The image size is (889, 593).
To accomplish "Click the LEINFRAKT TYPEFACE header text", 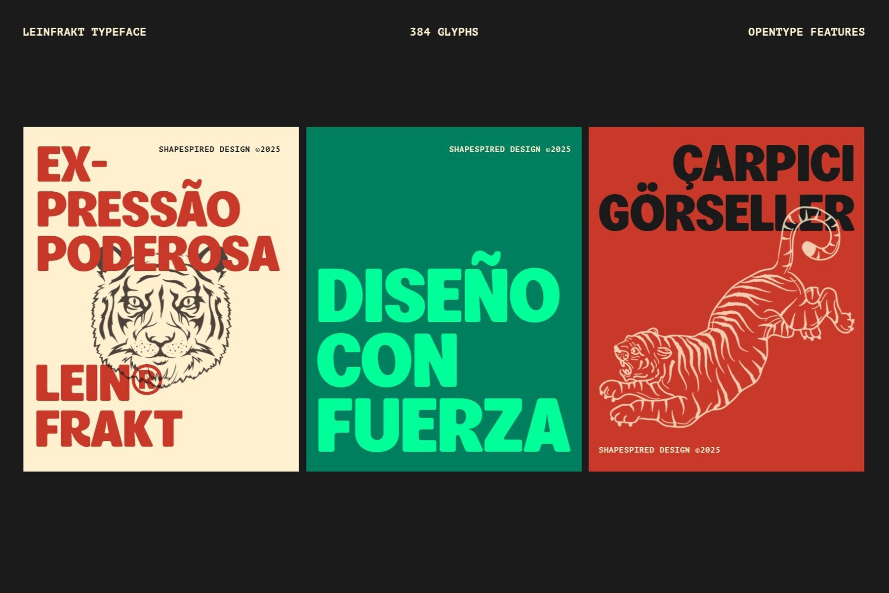I will 84,32.
